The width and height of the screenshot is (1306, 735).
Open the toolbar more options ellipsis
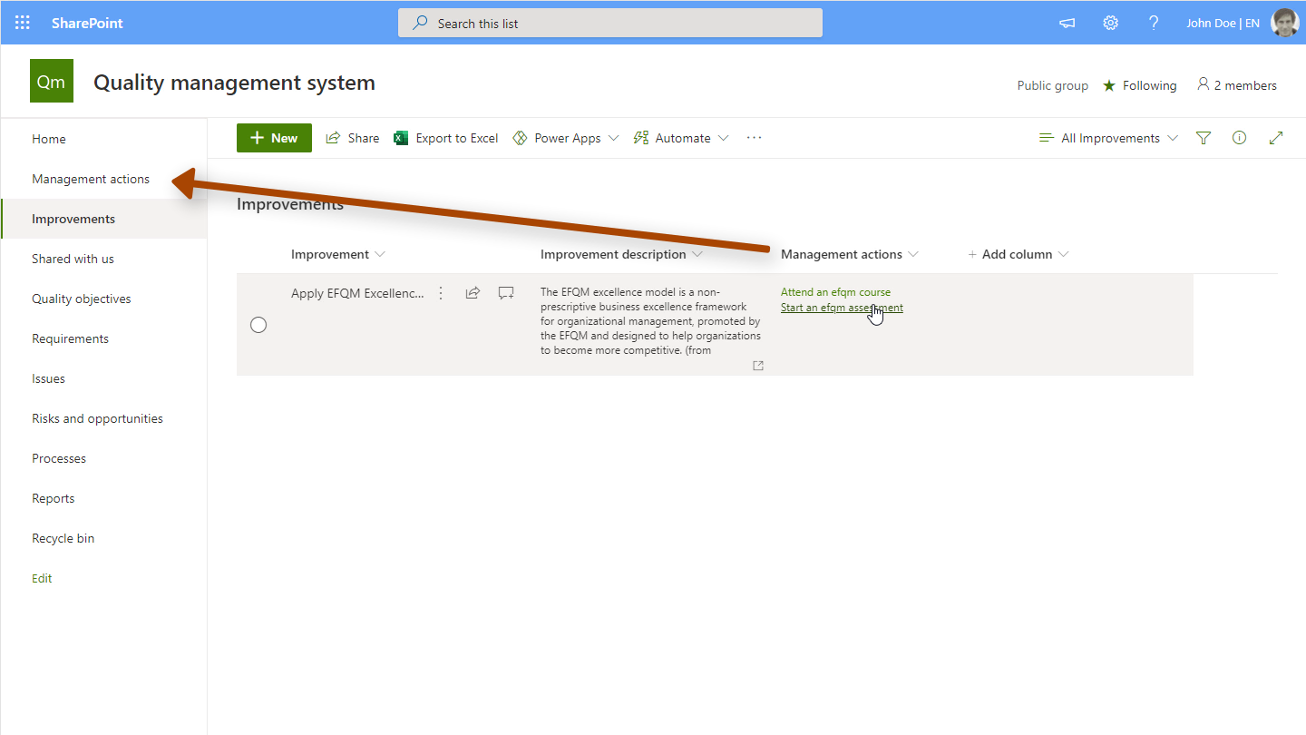click(754, 138)
